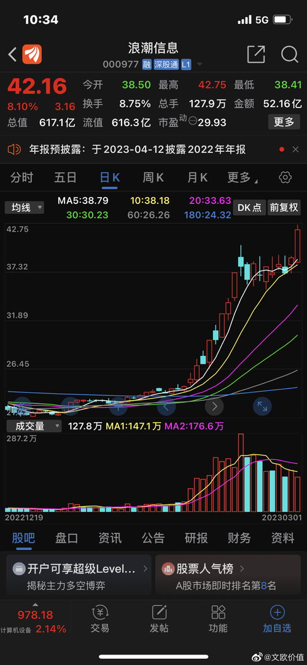This screenshot has height=665, width=307.
Task: Open the 盘口 tab
Action: click(x=67, y=538)
